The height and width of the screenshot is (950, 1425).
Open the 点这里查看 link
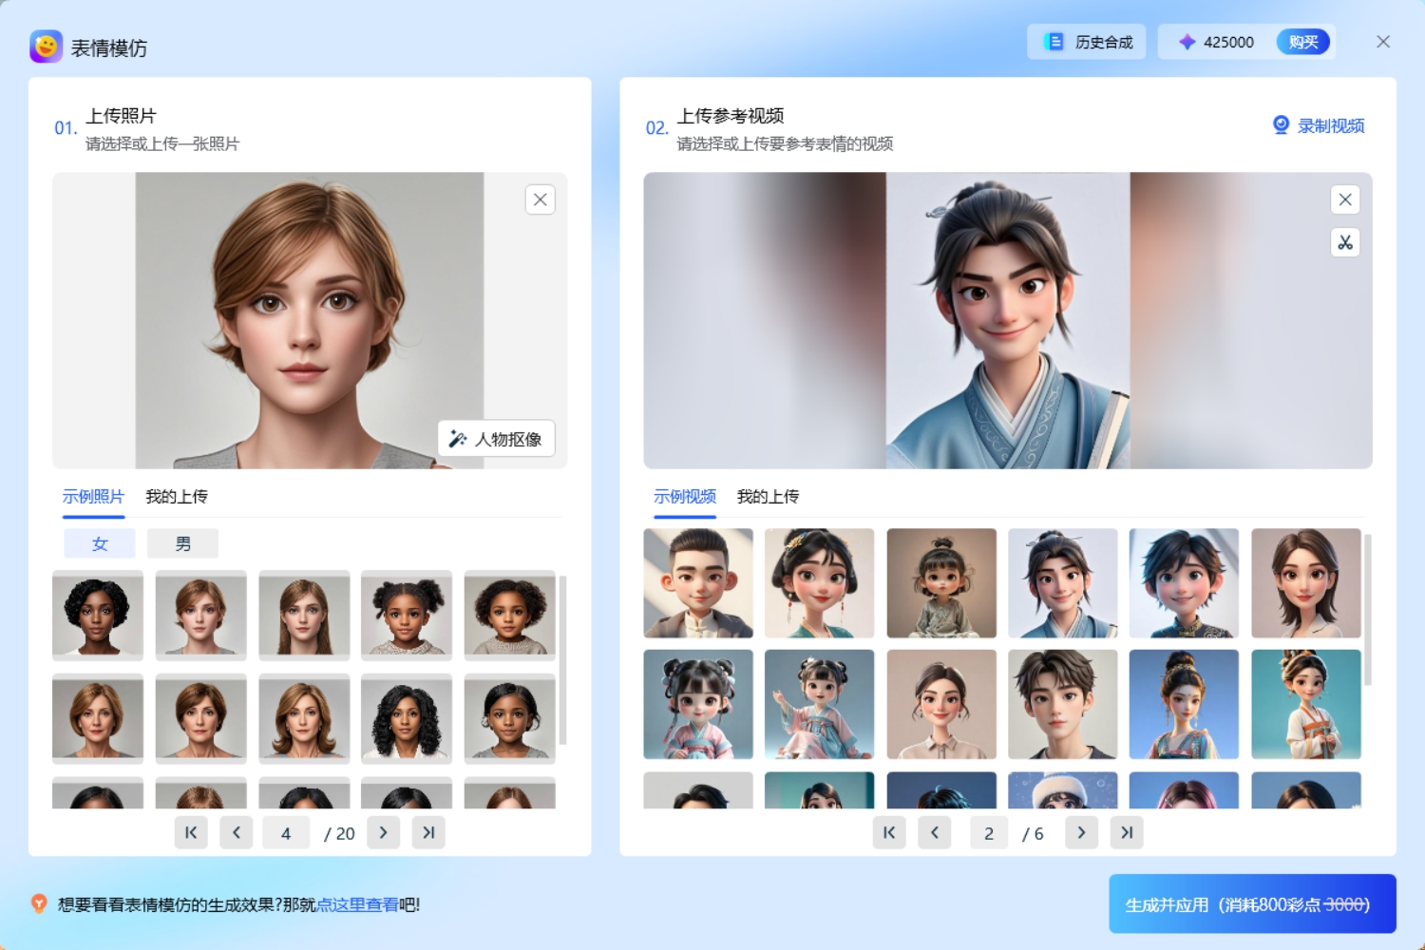(x=357, y=904)
